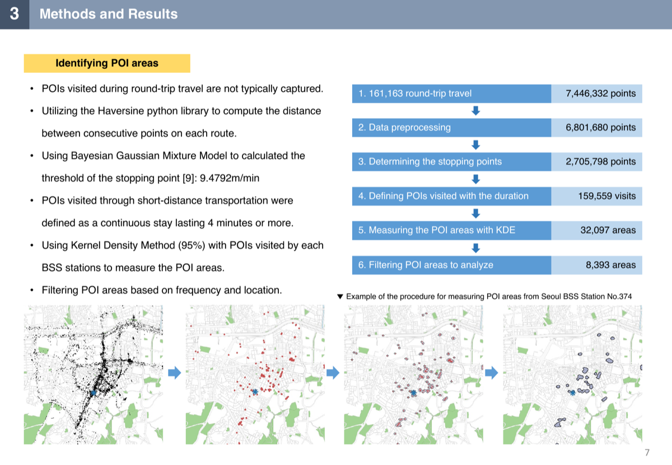Select the value "6,801,680 points"
Viewport: 672px width, 465px height.
[597, 128]
